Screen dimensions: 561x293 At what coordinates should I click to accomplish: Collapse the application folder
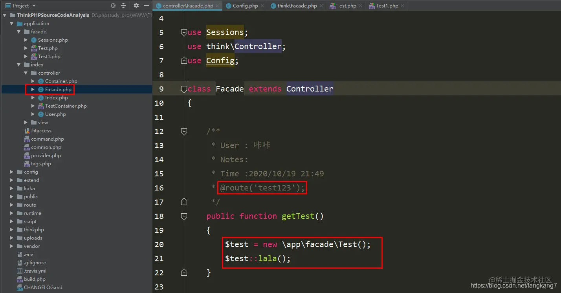click(x=12, y=24)
